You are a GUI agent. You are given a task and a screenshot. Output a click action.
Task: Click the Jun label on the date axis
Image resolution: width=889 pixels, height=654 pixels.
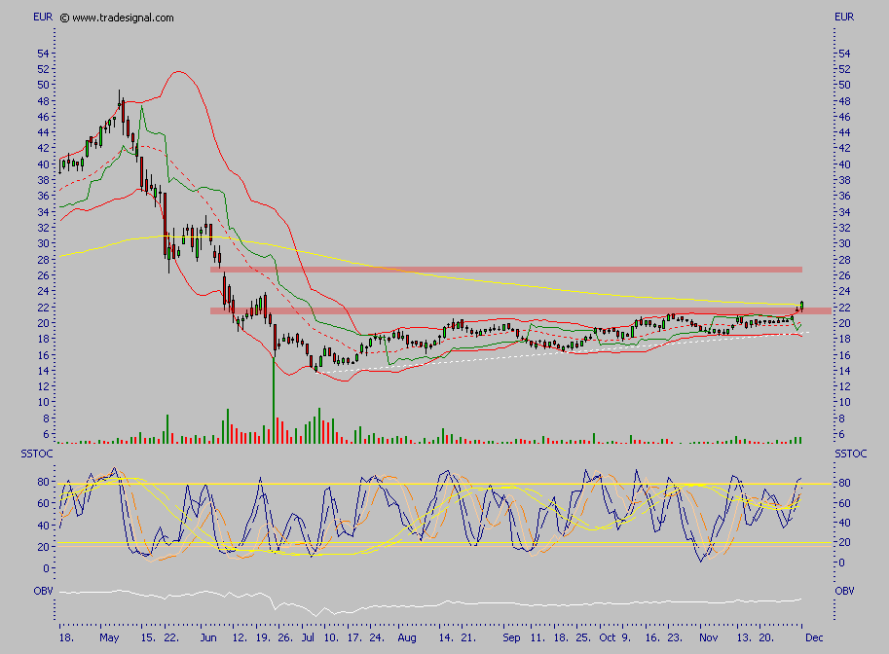click(205, 637)
